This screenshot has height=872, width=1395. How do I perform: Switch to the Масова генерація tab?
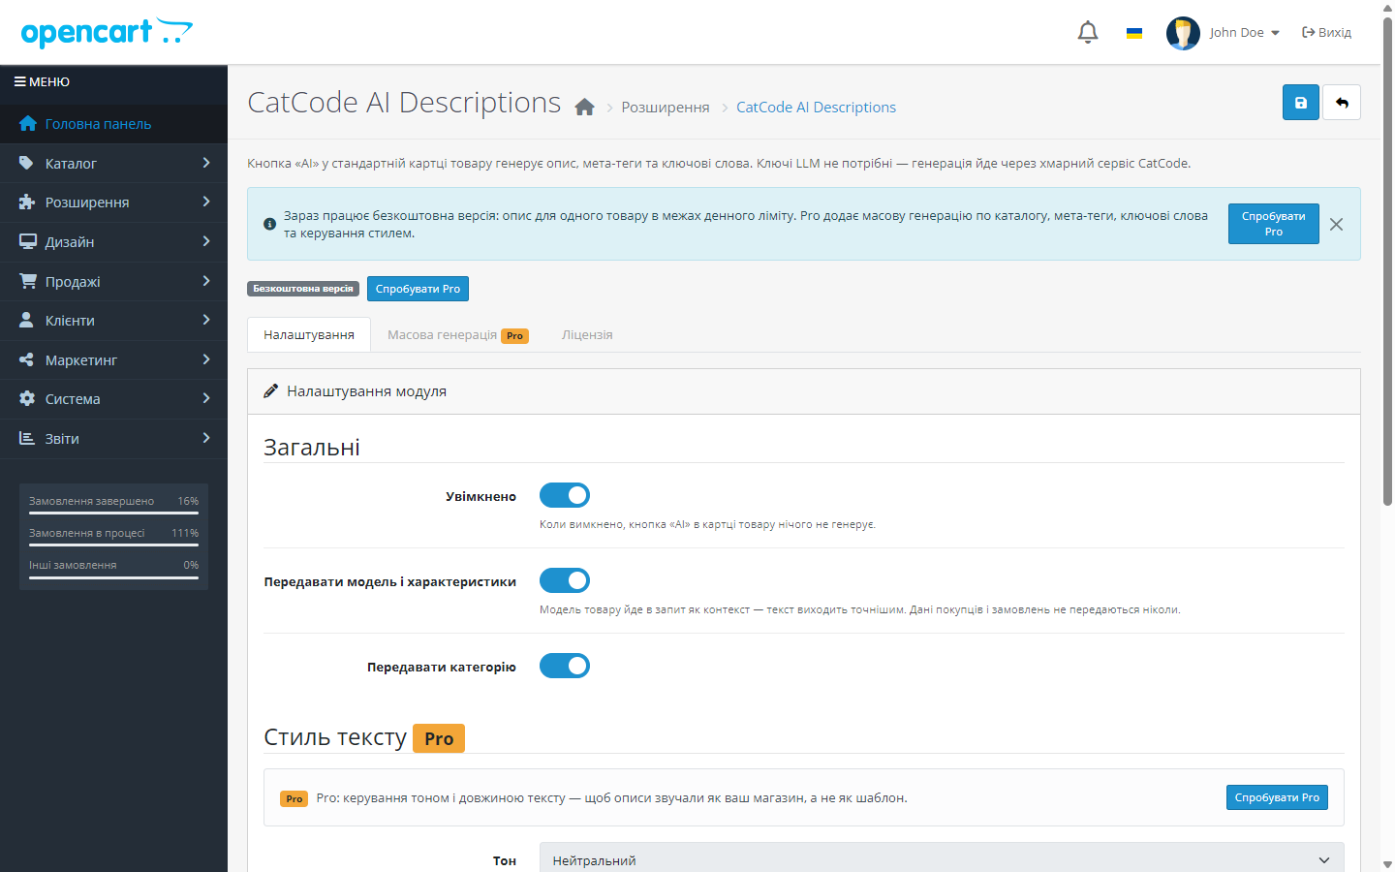coord(458,335)
